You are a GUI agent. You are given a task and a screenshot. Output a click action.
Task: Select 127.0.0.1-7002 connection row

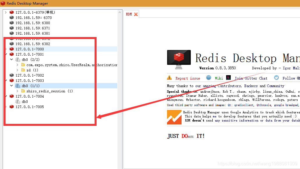coord(30,75)
